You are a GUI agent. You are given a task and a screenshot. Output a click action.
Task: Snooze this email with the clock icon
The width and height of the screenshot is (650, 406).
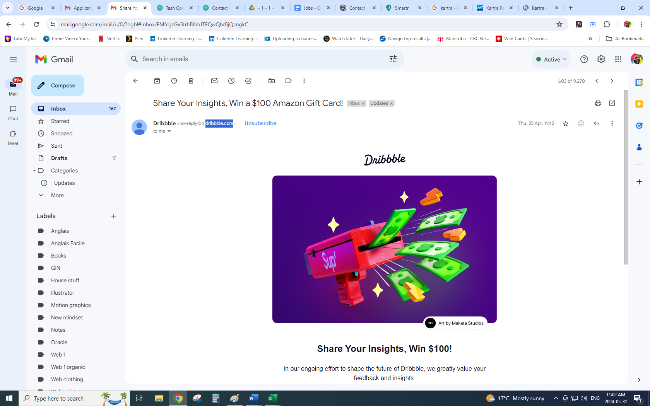[x=231, y=81]
